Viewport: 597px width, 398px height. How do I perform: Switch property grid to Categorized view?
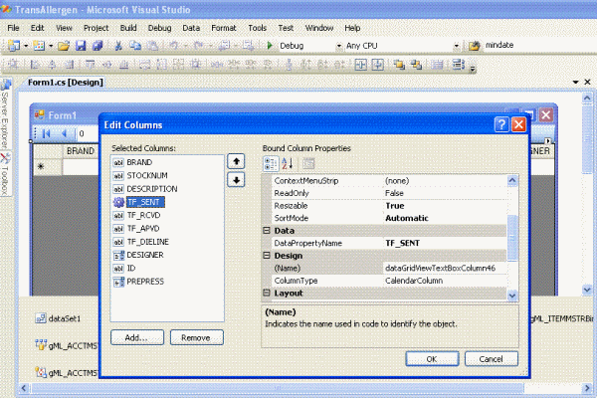point(271,164)
